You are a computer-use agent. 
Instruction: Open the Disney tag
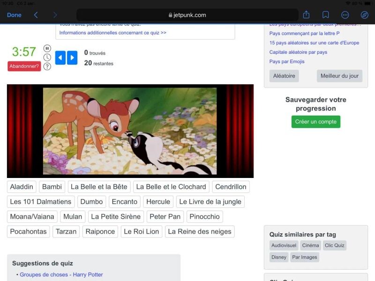point(278,257)
